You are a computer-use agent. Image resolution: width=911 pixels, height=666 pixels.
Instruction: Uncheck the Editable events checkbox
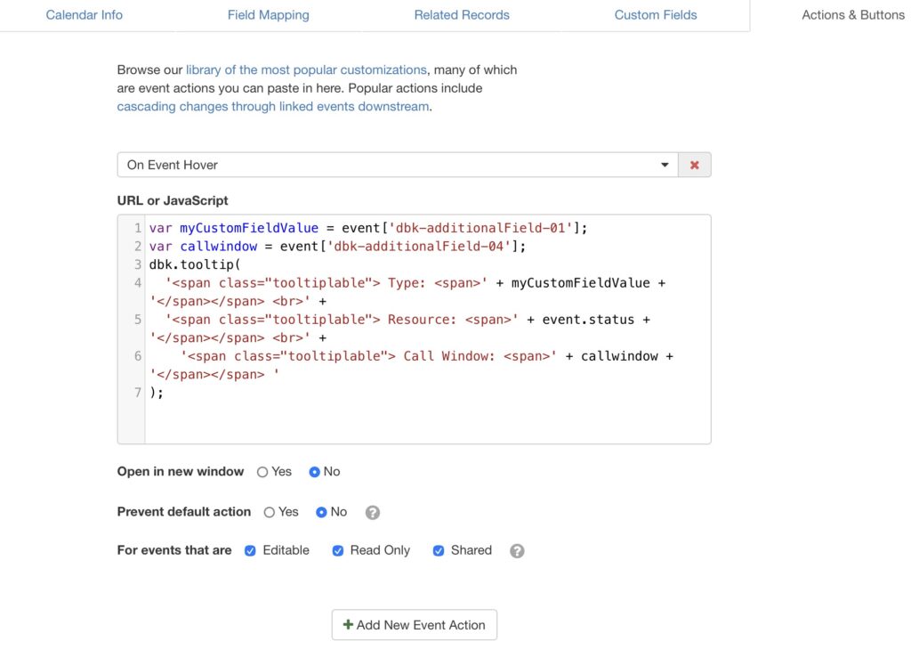[x=250, y=551]
